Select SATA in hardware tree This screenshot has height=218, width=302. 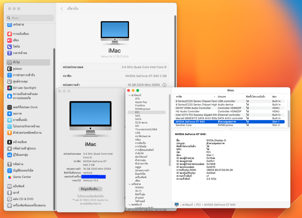pyautogui.click(x=138, y=119)
